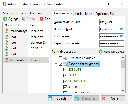Click the Nombre de usuario input field
This screenshot has height=104, width=128.
111,22
